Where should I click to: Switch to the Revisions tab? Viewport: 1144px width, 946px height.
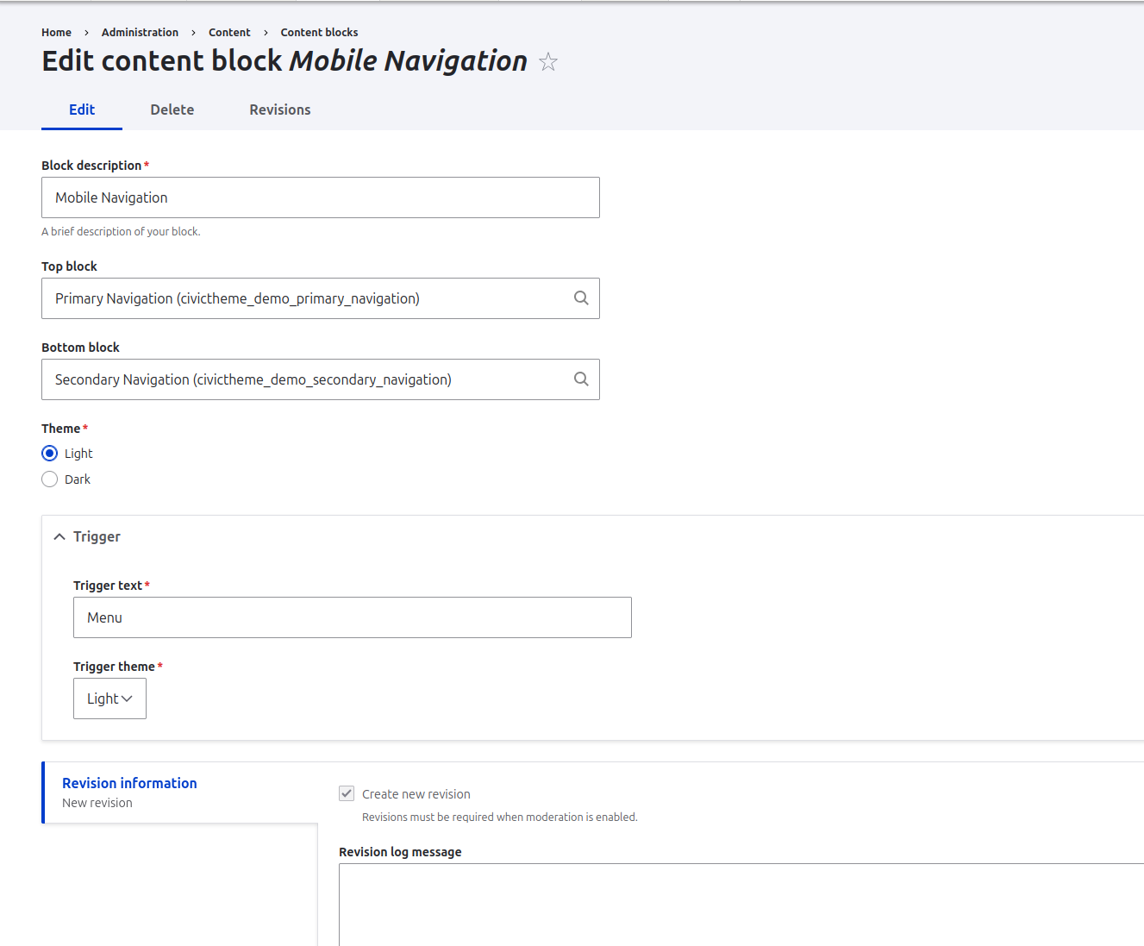(279, 110)
